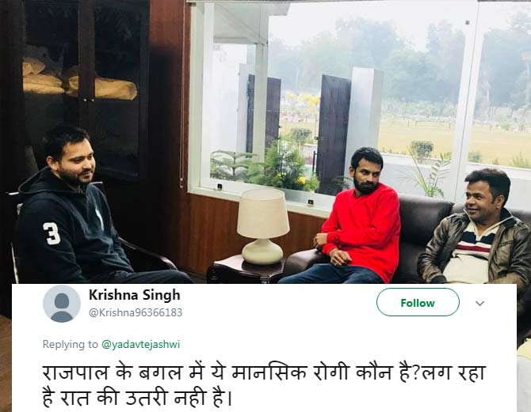Screen dimensions: 531x412
Task: Open the tweet options chevron menu
Action: click(x=479, y=303)
